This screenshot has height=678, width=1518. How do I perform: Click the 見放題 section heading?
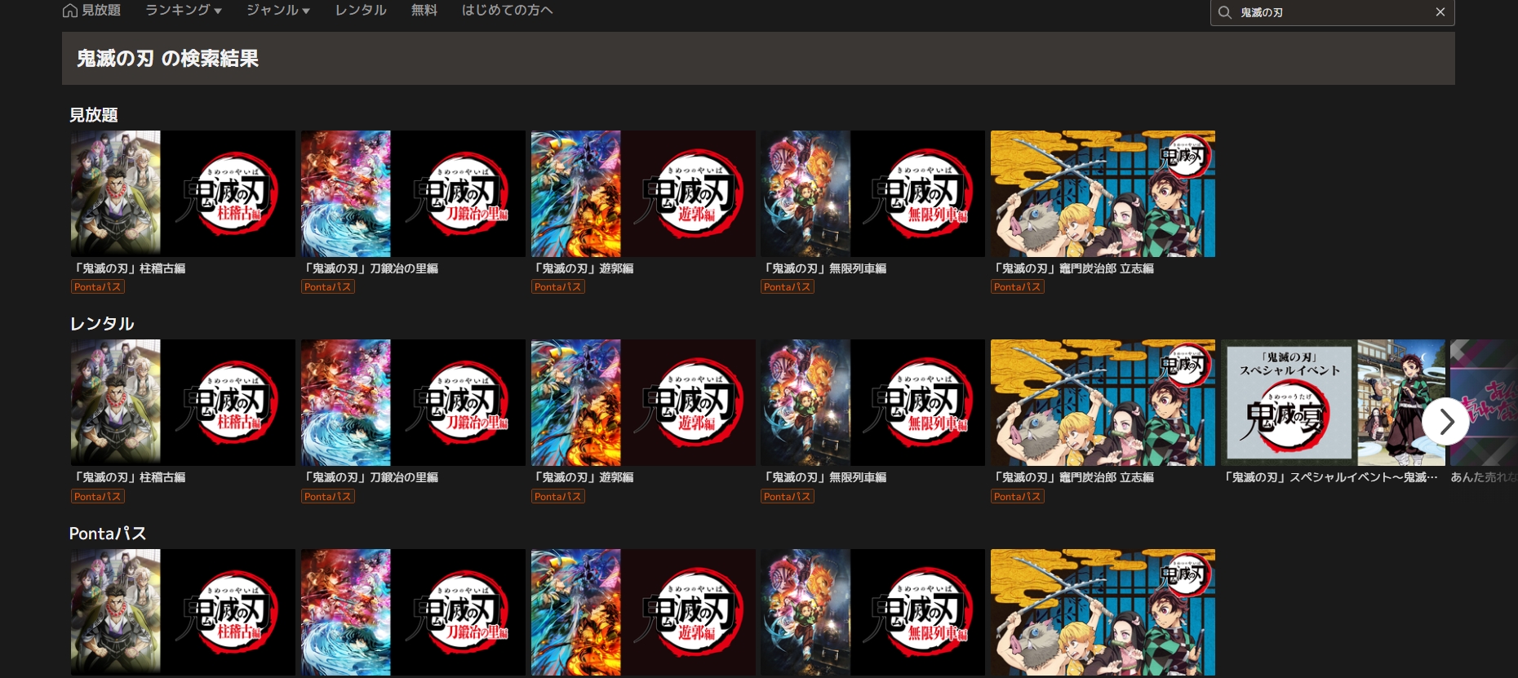94,115
